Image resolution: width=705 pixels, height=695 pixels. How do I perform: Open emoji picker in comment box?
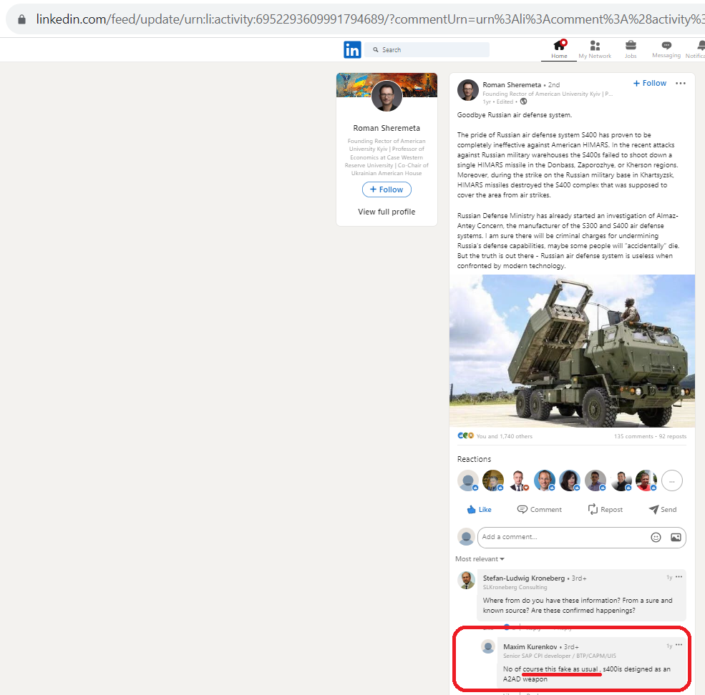656,537
